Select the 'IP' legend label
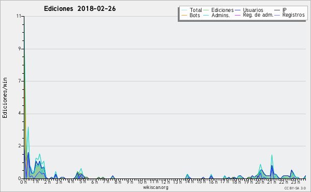 coord(285,10)
